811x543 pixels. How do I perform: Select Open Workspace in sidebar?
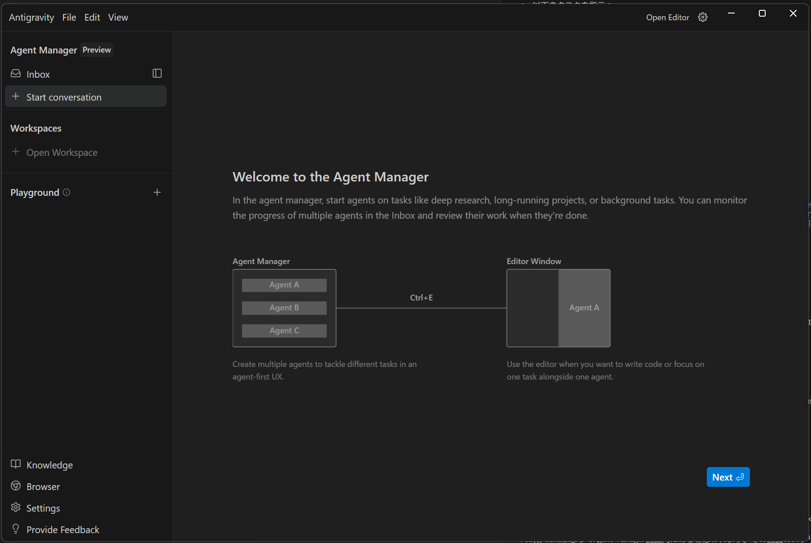click(x=62, y=153)
